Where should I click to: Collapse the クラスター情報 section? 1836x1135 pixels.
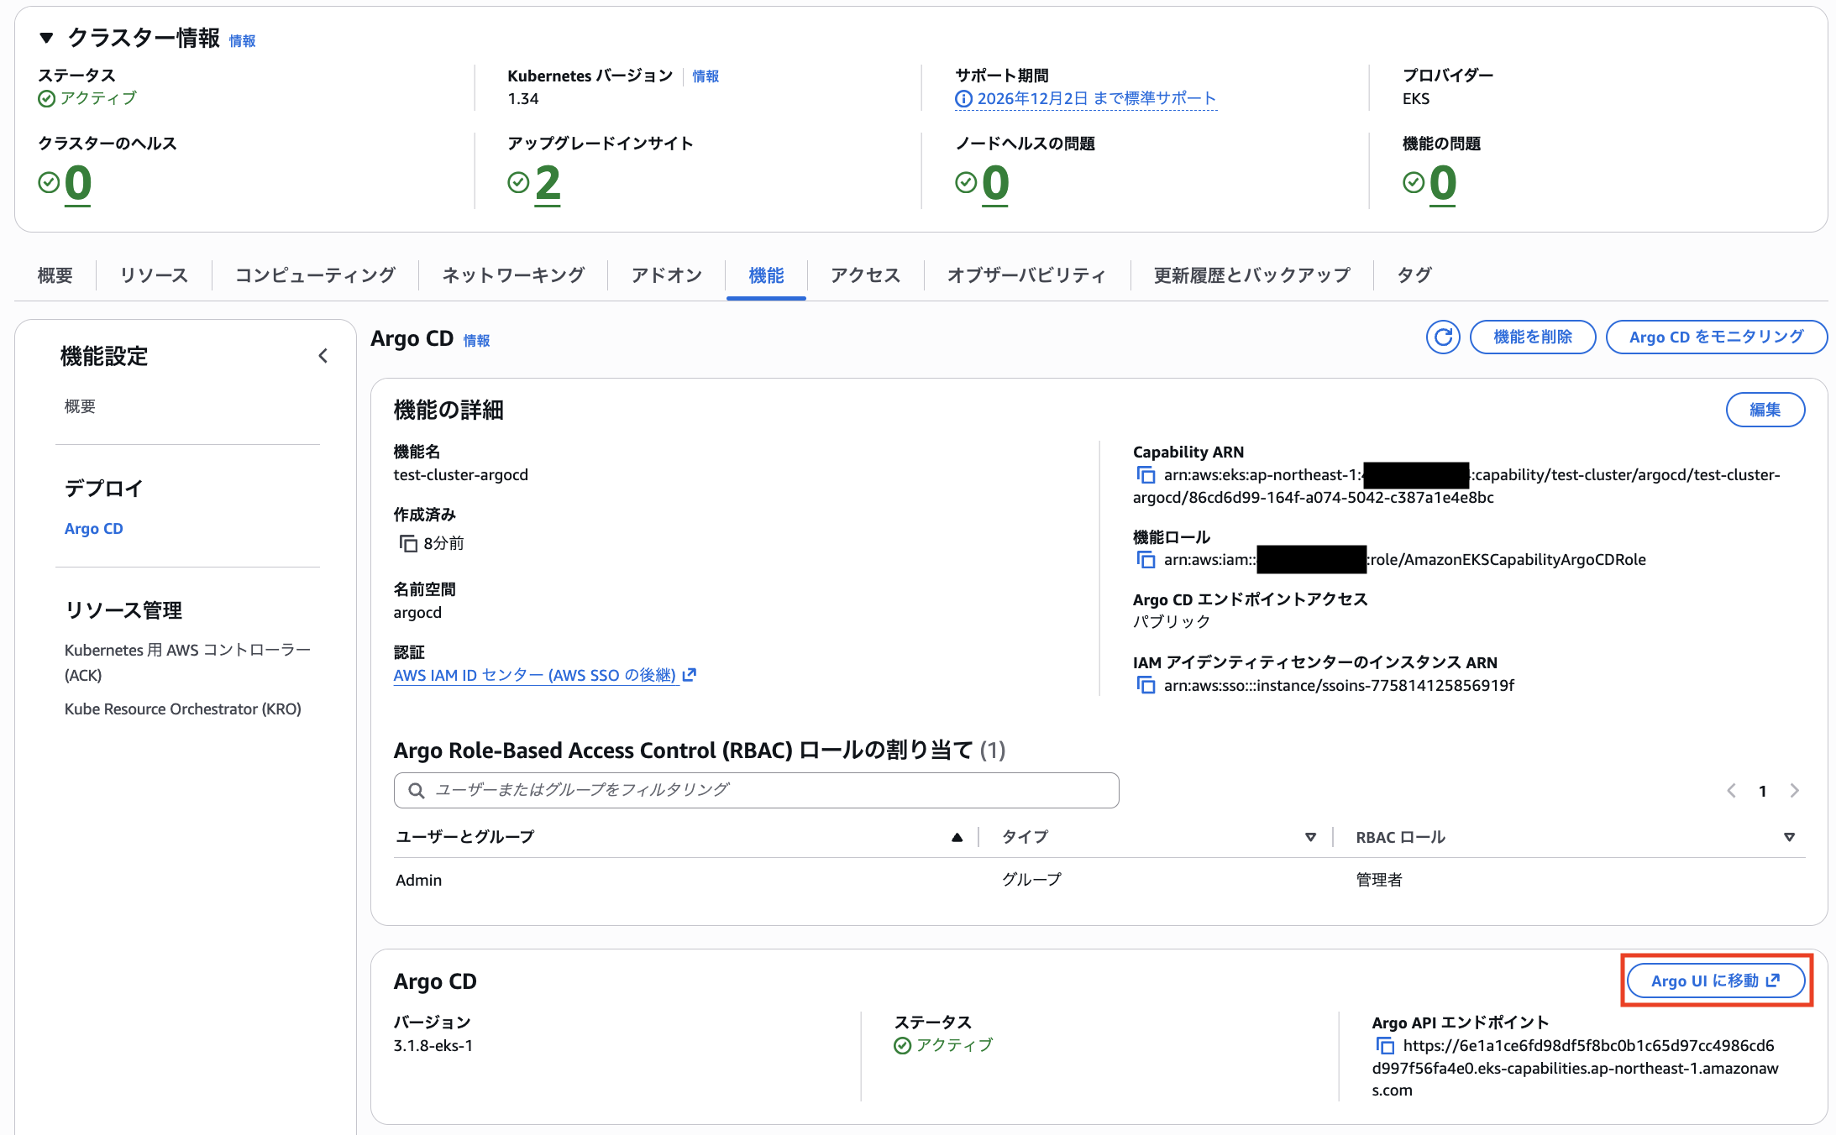click(47, 38)
